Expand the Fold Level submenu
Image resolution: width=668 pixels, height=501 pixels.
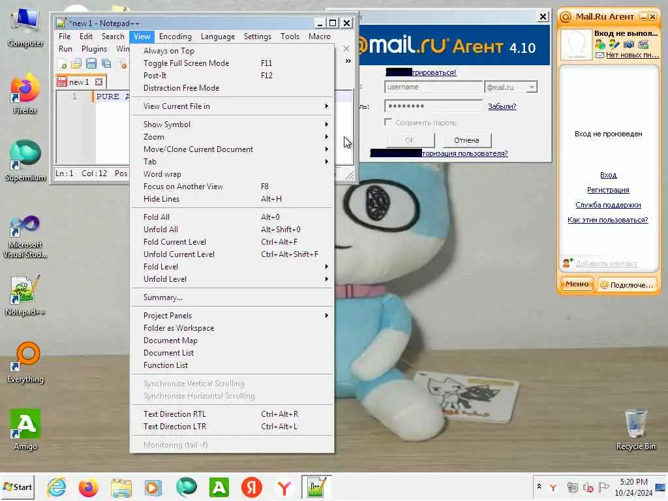tap(232, 267)
